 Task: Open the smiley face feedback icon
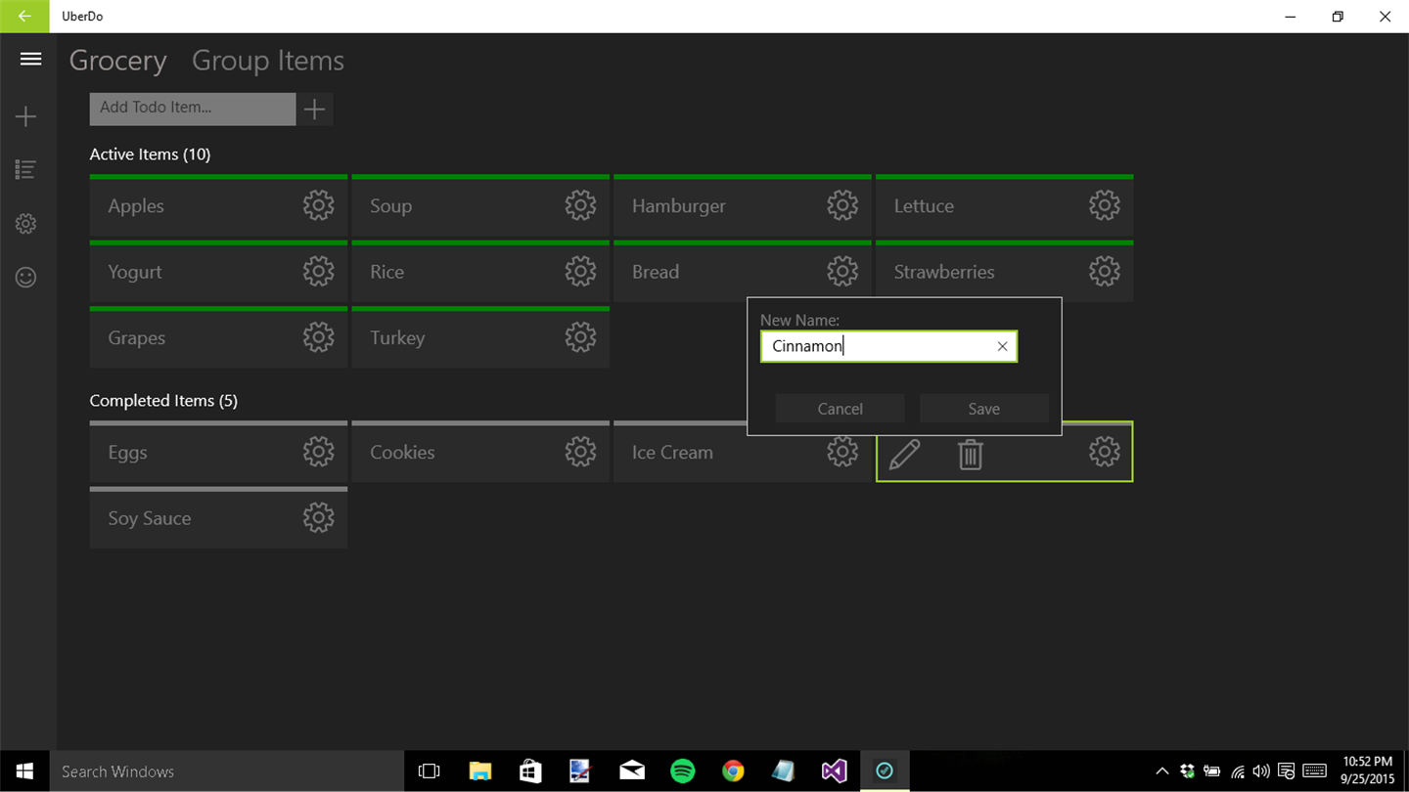coord(26,277)
